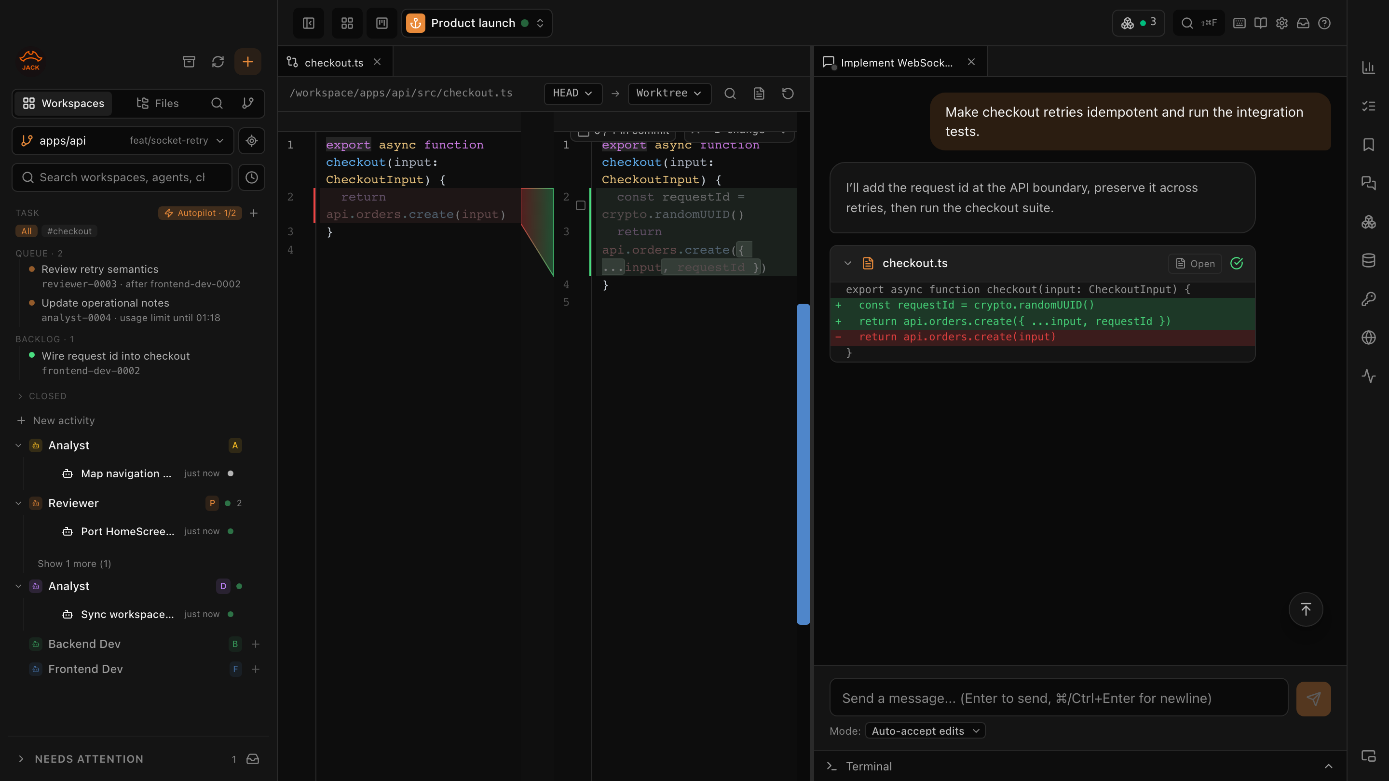Open the key icon in right rail
Screen dimensions: 1389x781
click(x=1369, y=299)
